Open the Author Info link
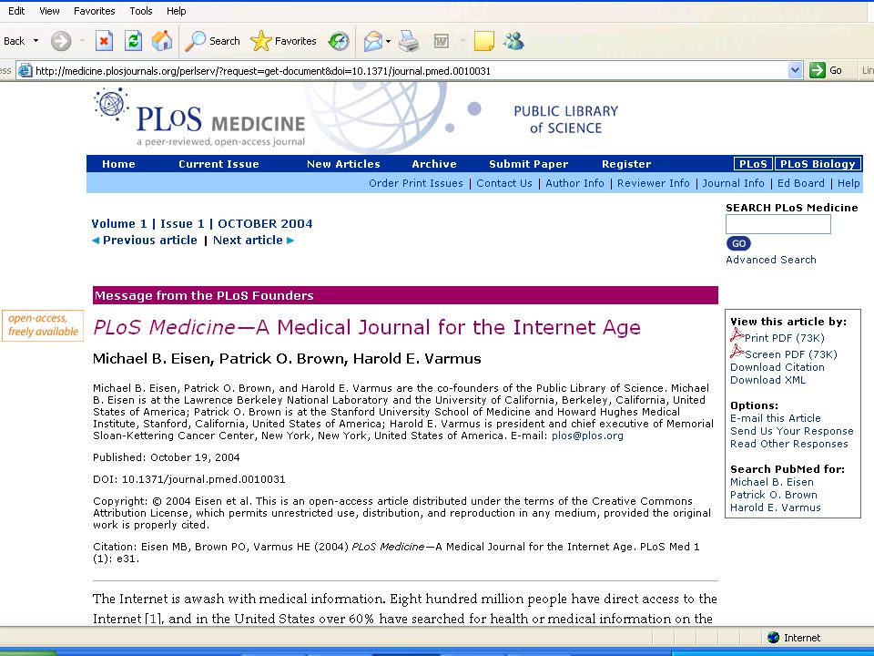Viewport: 874px width, 656px height. [x=574, y=183]
